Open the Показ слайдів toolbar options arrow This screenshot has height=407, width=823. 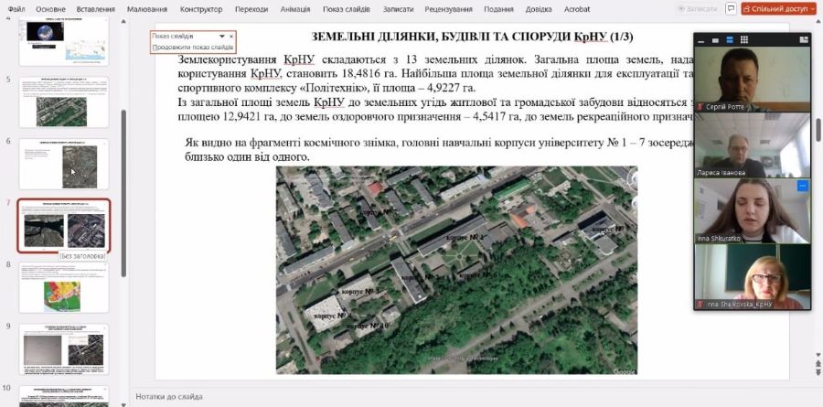click(222, 37)
